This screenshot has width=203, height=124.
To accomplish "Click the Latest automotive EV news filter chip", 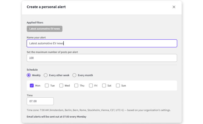I will point(45,29).
